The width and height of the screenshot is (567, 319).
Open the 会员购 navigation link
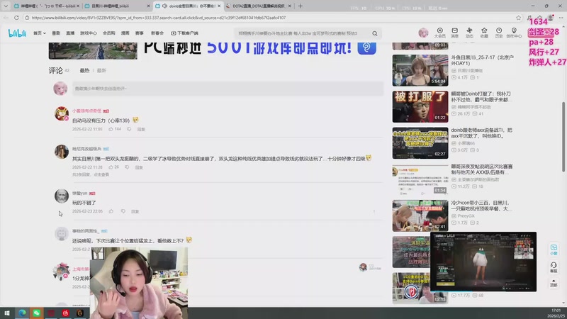109,33
